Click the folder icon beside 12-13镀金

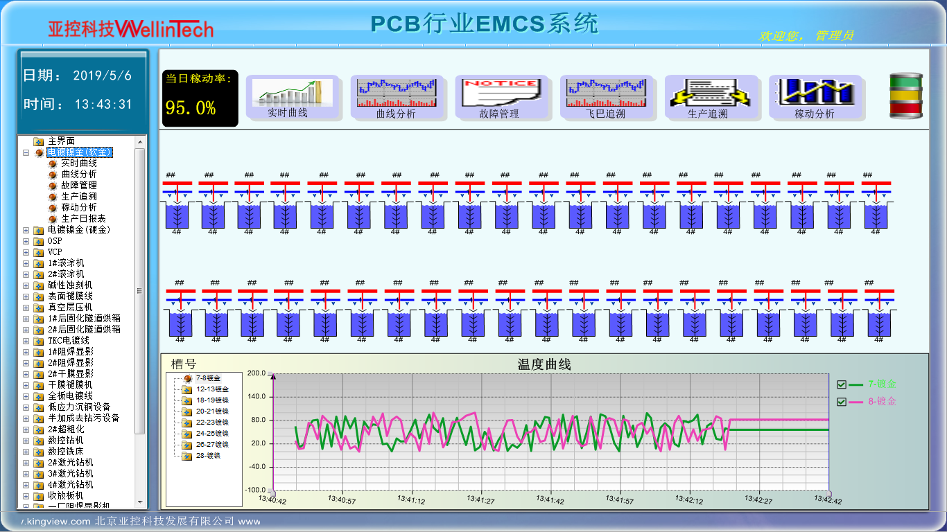click(x=187, y=389)
